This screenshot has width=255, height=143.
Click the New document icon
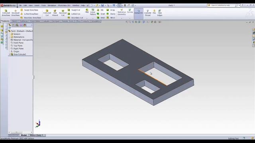91,5
